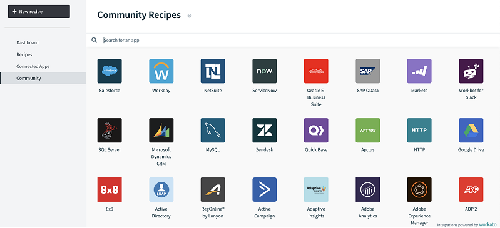
Task: Open the MySQL dolphin icon
Action: [x=213, y=130]
